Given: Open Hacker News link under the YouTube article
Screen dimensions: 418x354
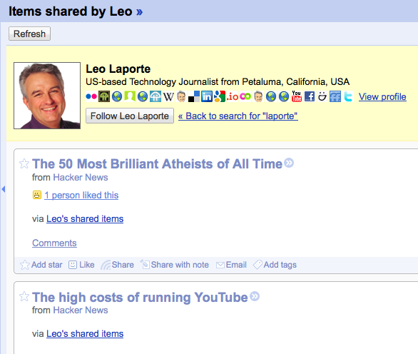Looking at the screenshot, I should point(81,310).
